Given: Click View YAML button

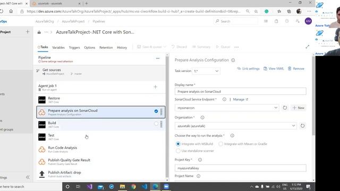Looking at the screenshot, I should [274, 68].
